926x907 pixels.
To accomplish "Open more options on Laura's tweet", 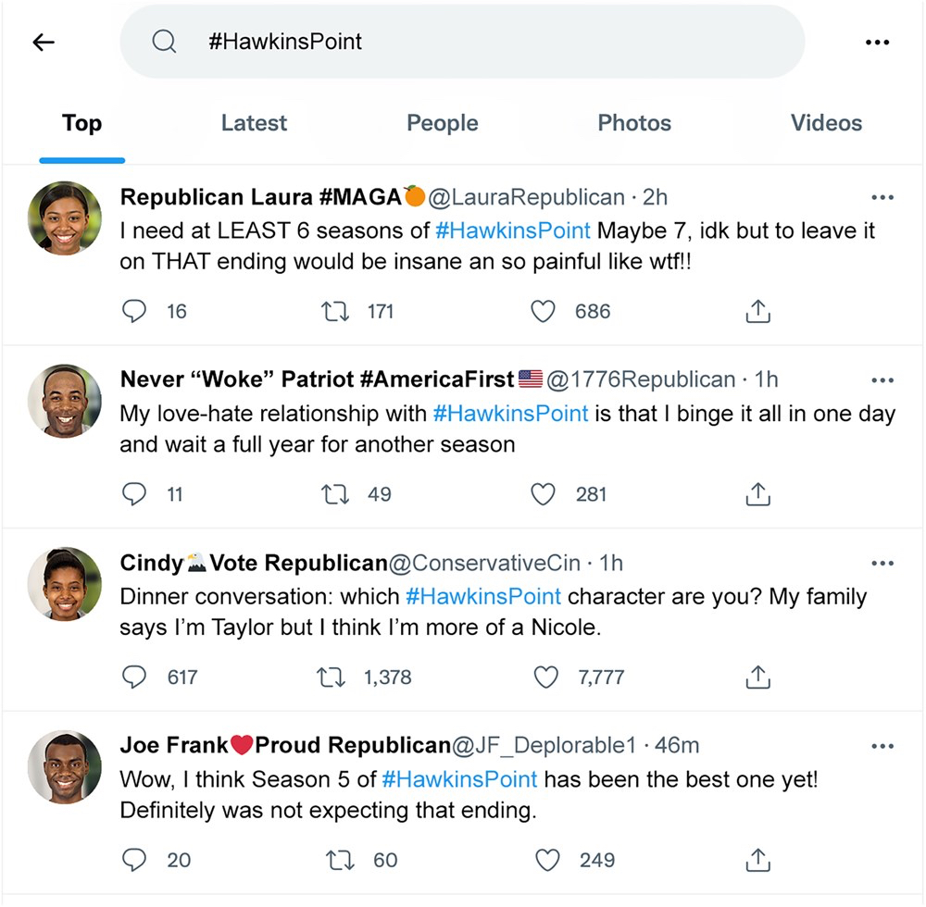I will (882, 197).
